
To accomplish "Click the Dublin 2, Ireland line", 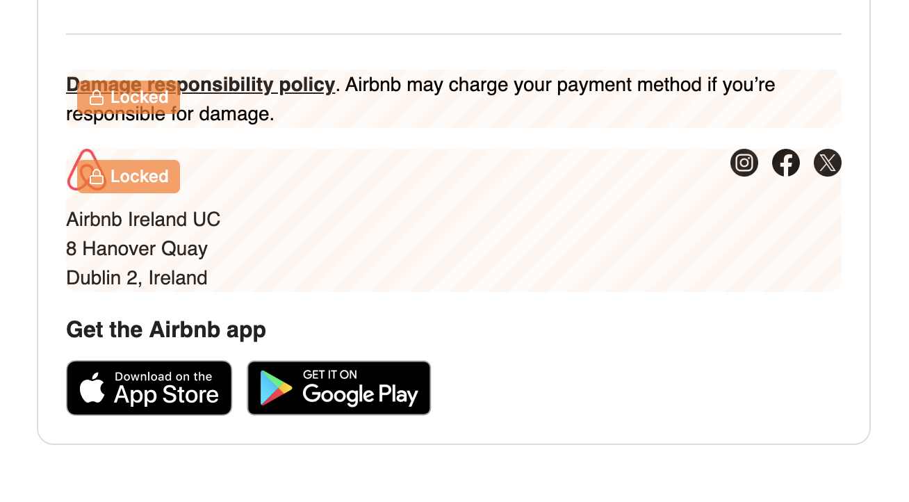I will 137,278.
